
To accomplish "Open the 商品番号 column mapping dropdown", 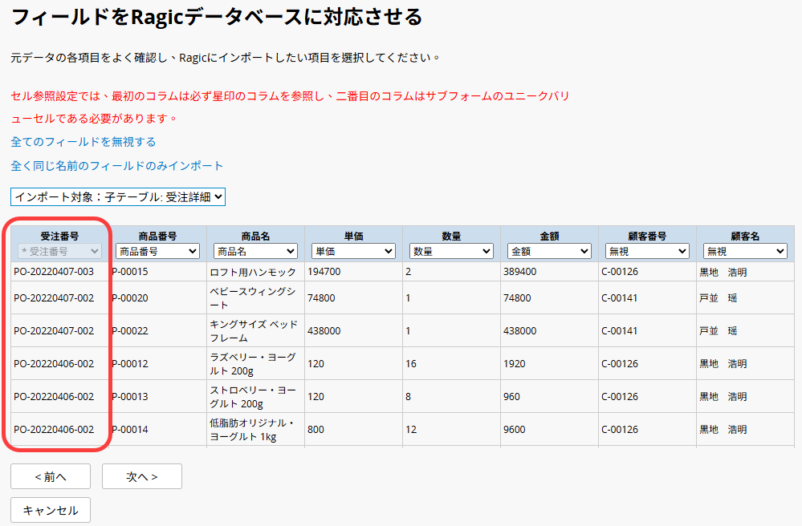I will pos(157,252).
